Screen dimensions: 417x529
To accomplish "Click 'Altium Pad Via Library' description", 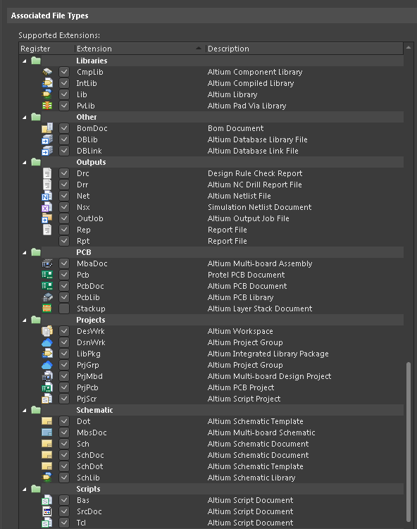I will pos(247,106).
